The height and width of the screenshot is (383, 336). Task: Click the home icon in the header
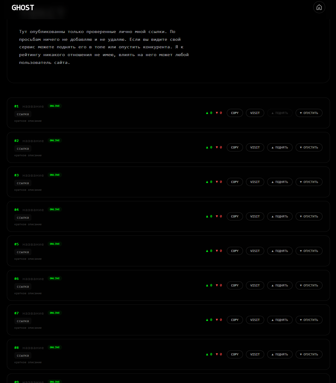tap(319, 7)
